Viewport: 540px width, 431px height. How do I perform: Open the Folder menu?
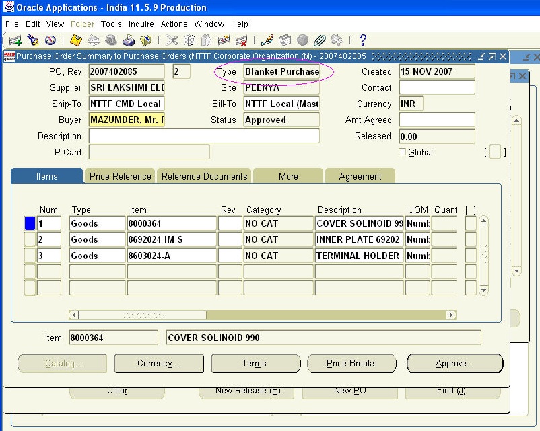(83, 24)
